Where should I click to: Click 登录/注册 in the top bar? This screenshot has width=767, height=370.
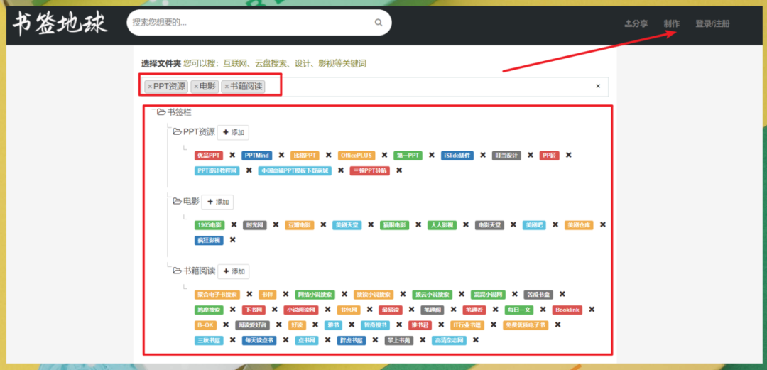713,23
